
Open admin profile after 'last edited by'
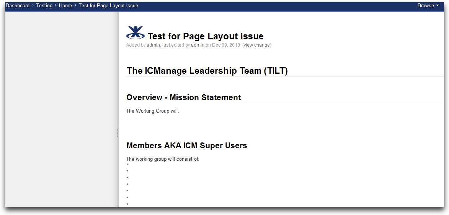[x=198, y=45]
